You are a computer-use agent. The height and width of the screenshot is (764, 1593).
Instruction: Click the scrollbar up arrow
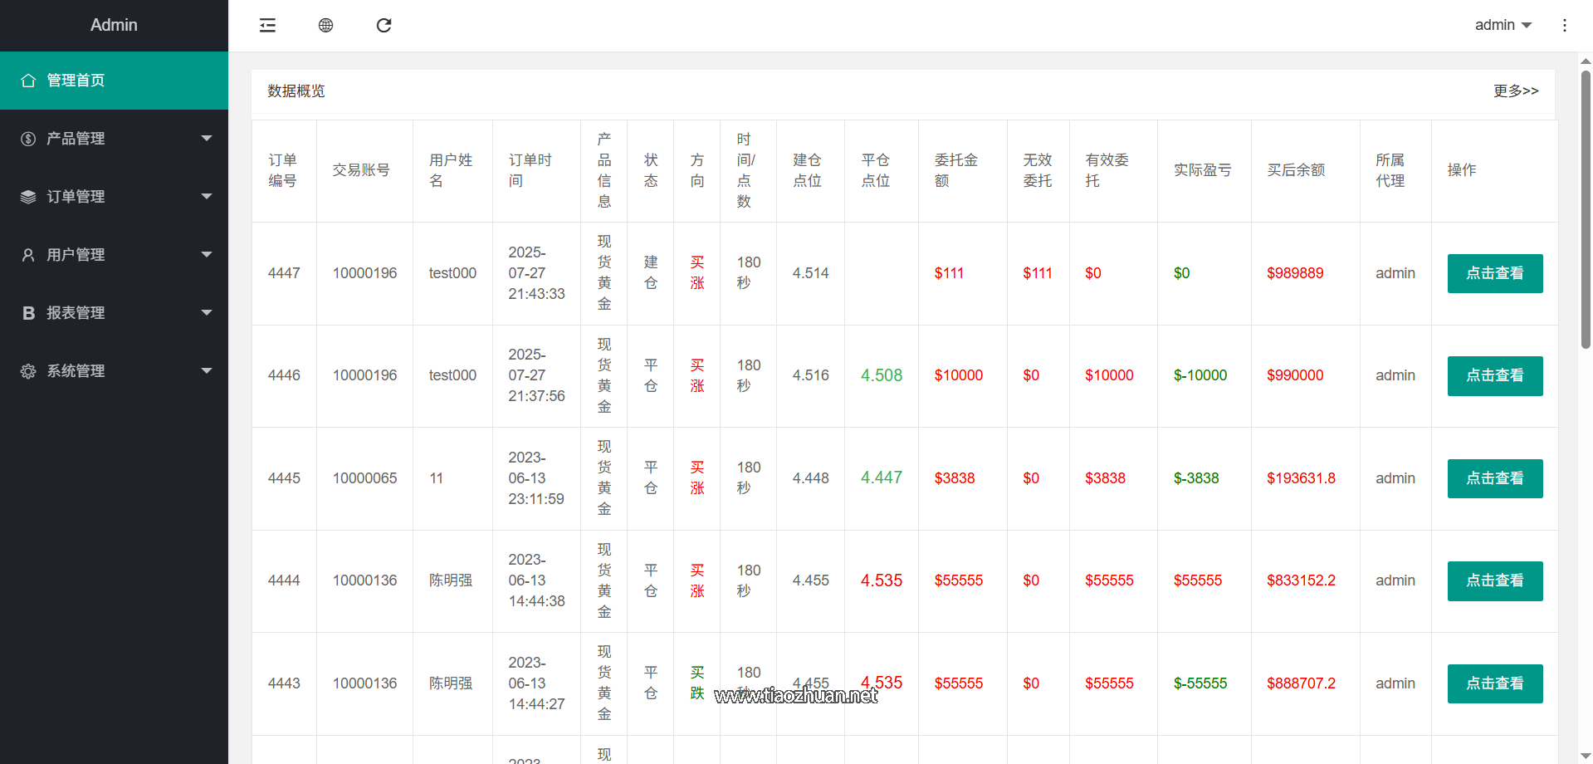point(1586,61)
